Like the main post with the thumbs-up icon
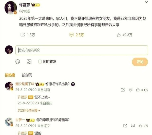 click(x=119, y=35)
